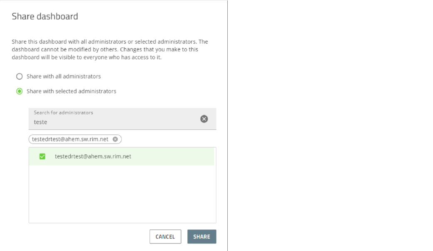Click the SHARE button
This screenshot has width=433, height=251.
tap(202, 236)
